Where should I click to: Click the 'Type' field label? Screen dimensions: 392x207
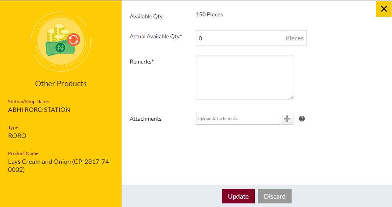point(13,127)
